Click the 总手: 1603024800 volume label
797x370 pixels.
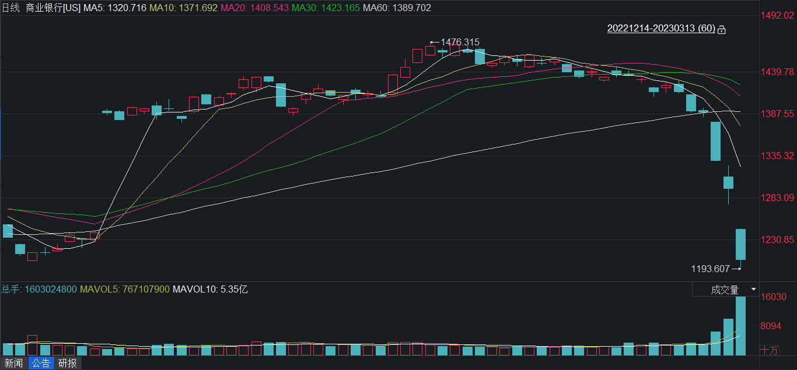point(39,289)
